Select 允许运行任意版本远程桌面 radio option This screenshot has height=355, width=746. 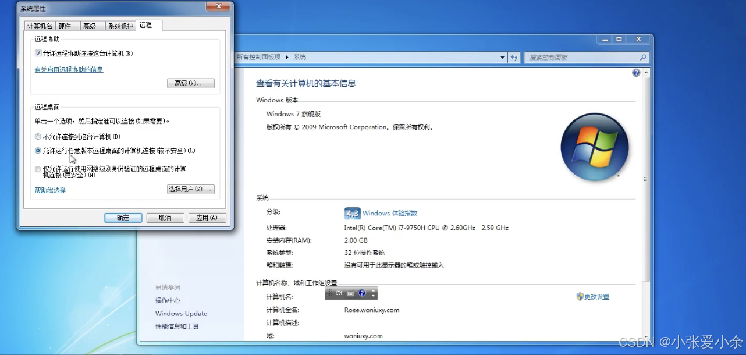point(38,151)
